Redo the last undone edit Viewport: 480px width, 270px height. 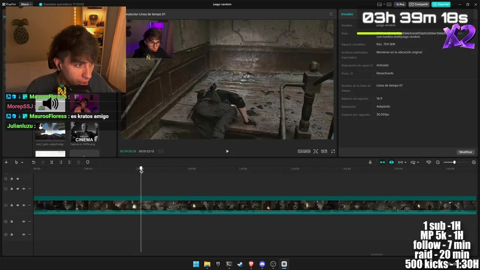pyautogui.click(x=43, y=162)
